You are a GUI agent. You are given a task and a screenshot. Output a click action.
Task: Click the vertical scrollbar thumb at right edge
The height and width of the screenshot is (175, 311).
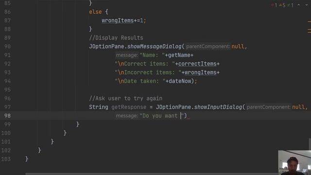[x=310, y=144]
